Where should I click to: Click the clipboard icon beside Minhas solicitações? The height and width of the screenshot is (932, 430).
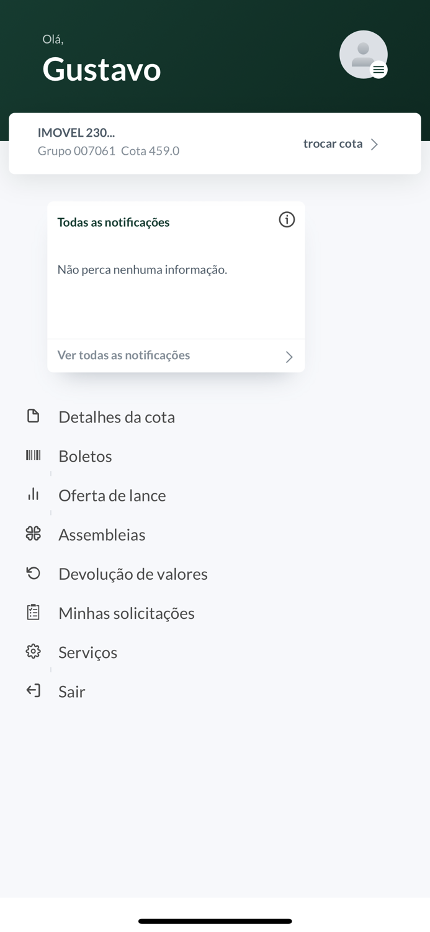33,612
